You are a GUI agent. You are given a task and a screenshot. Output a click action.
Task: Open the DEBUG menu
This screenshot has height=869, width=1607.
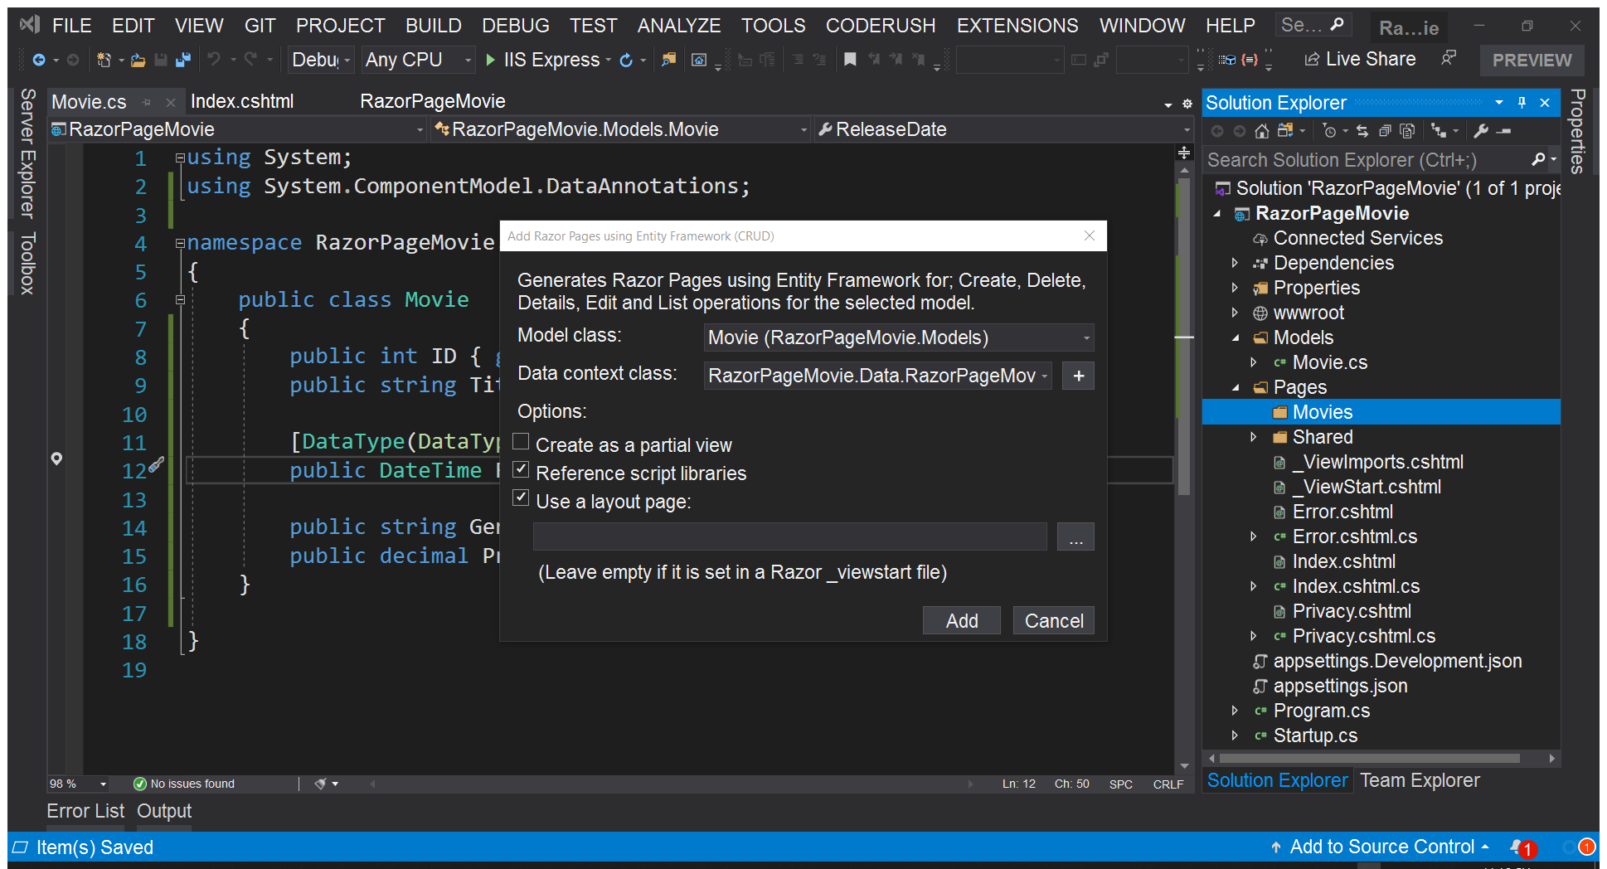(515, 25)
